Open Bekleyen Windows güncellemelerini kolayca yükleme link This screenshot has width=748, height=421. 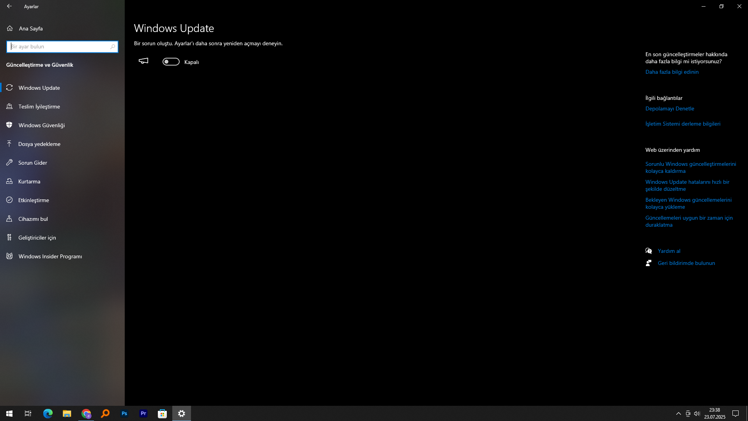coord(688,203)
